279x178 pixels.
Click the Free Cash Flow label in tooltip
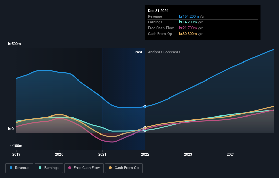click(x=161, y=28)
